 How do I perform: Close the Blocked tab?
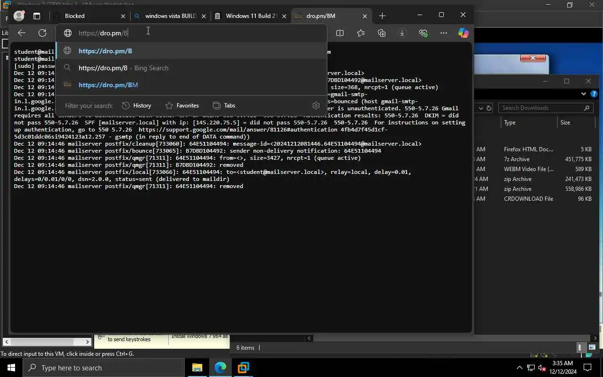123,16
